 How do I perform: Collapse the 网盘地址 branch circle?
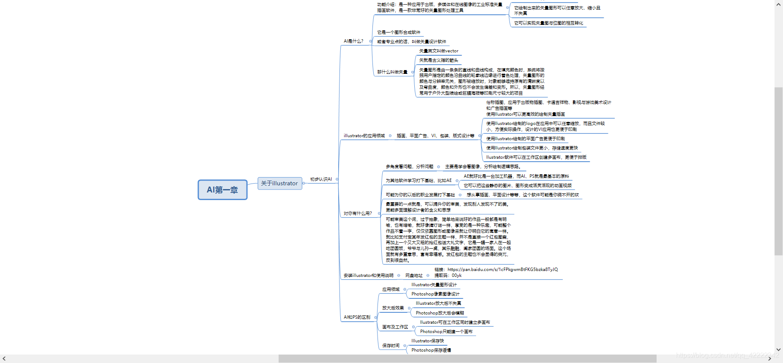(x=428, y=276)
